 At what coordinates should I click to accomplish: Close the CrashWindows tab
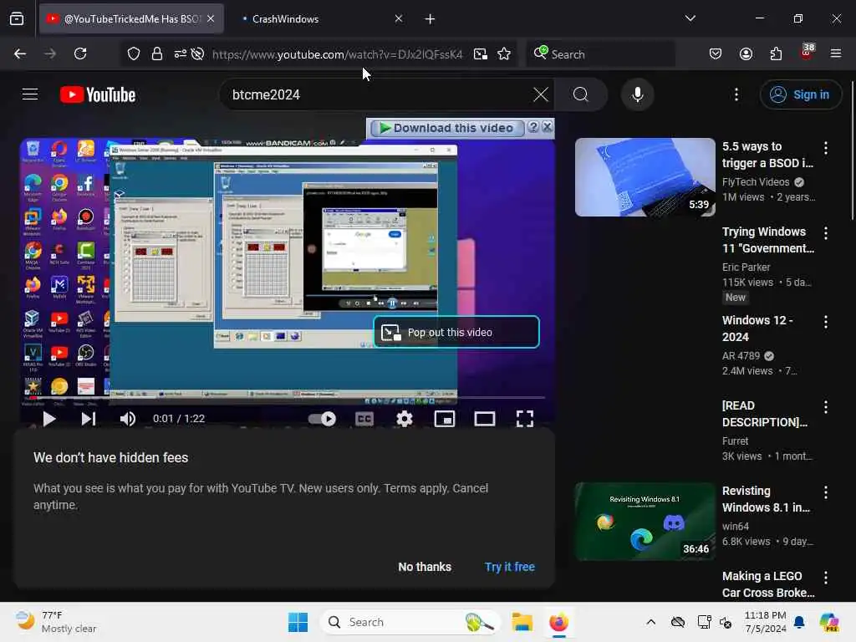(399, 18)
